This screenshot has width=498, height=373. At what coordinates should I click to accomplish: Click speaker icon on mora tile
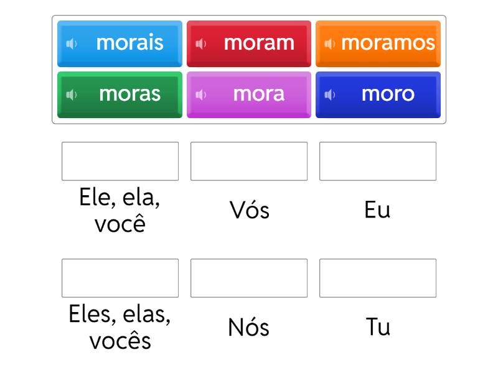coord(200,94)
